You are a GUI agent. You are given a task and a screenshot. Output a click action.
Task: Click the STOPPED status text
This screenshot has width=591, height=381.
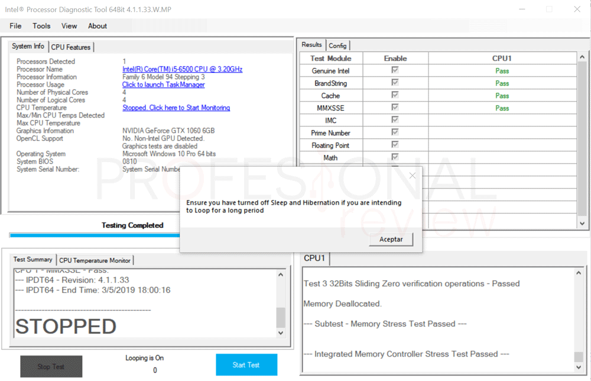click(66, 327)
